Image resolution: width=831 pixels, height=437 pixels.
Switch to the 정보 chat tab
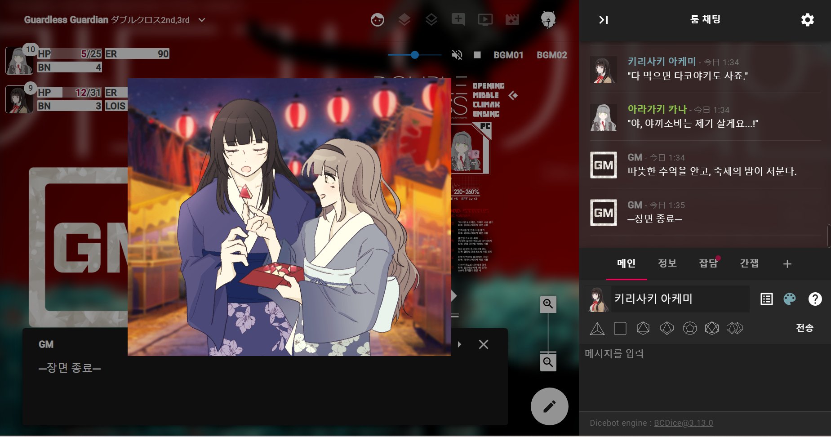coord(667,263)
